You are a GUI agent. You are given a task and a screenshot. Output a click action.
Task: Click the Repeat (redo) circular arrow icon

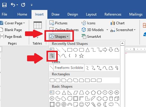click(x=23, y=5)
